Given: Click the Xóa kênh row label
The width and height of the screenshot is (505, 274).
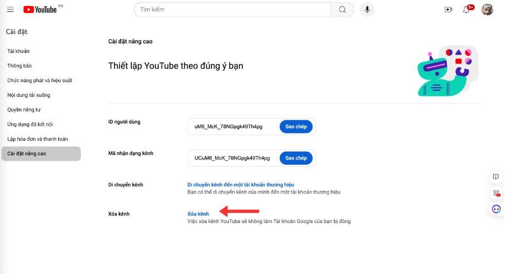Looking at the screenshot, I should click(x=119, y=214).
